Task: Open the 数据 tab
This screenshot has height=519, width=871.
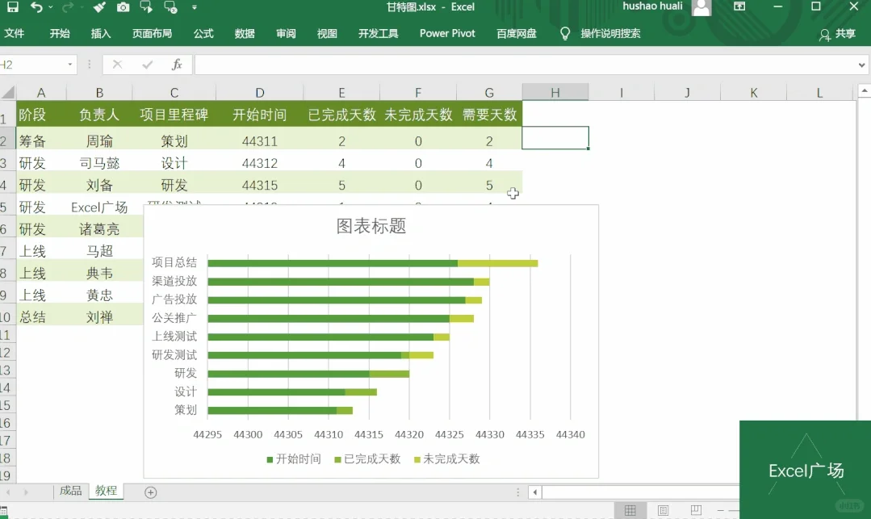Action: tap(245, 33)
